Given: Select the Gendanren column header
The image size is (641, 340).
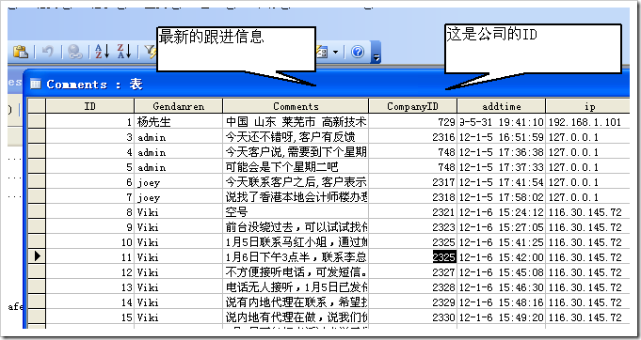Looking at the screenshot, I should click(x=178, y=106).
